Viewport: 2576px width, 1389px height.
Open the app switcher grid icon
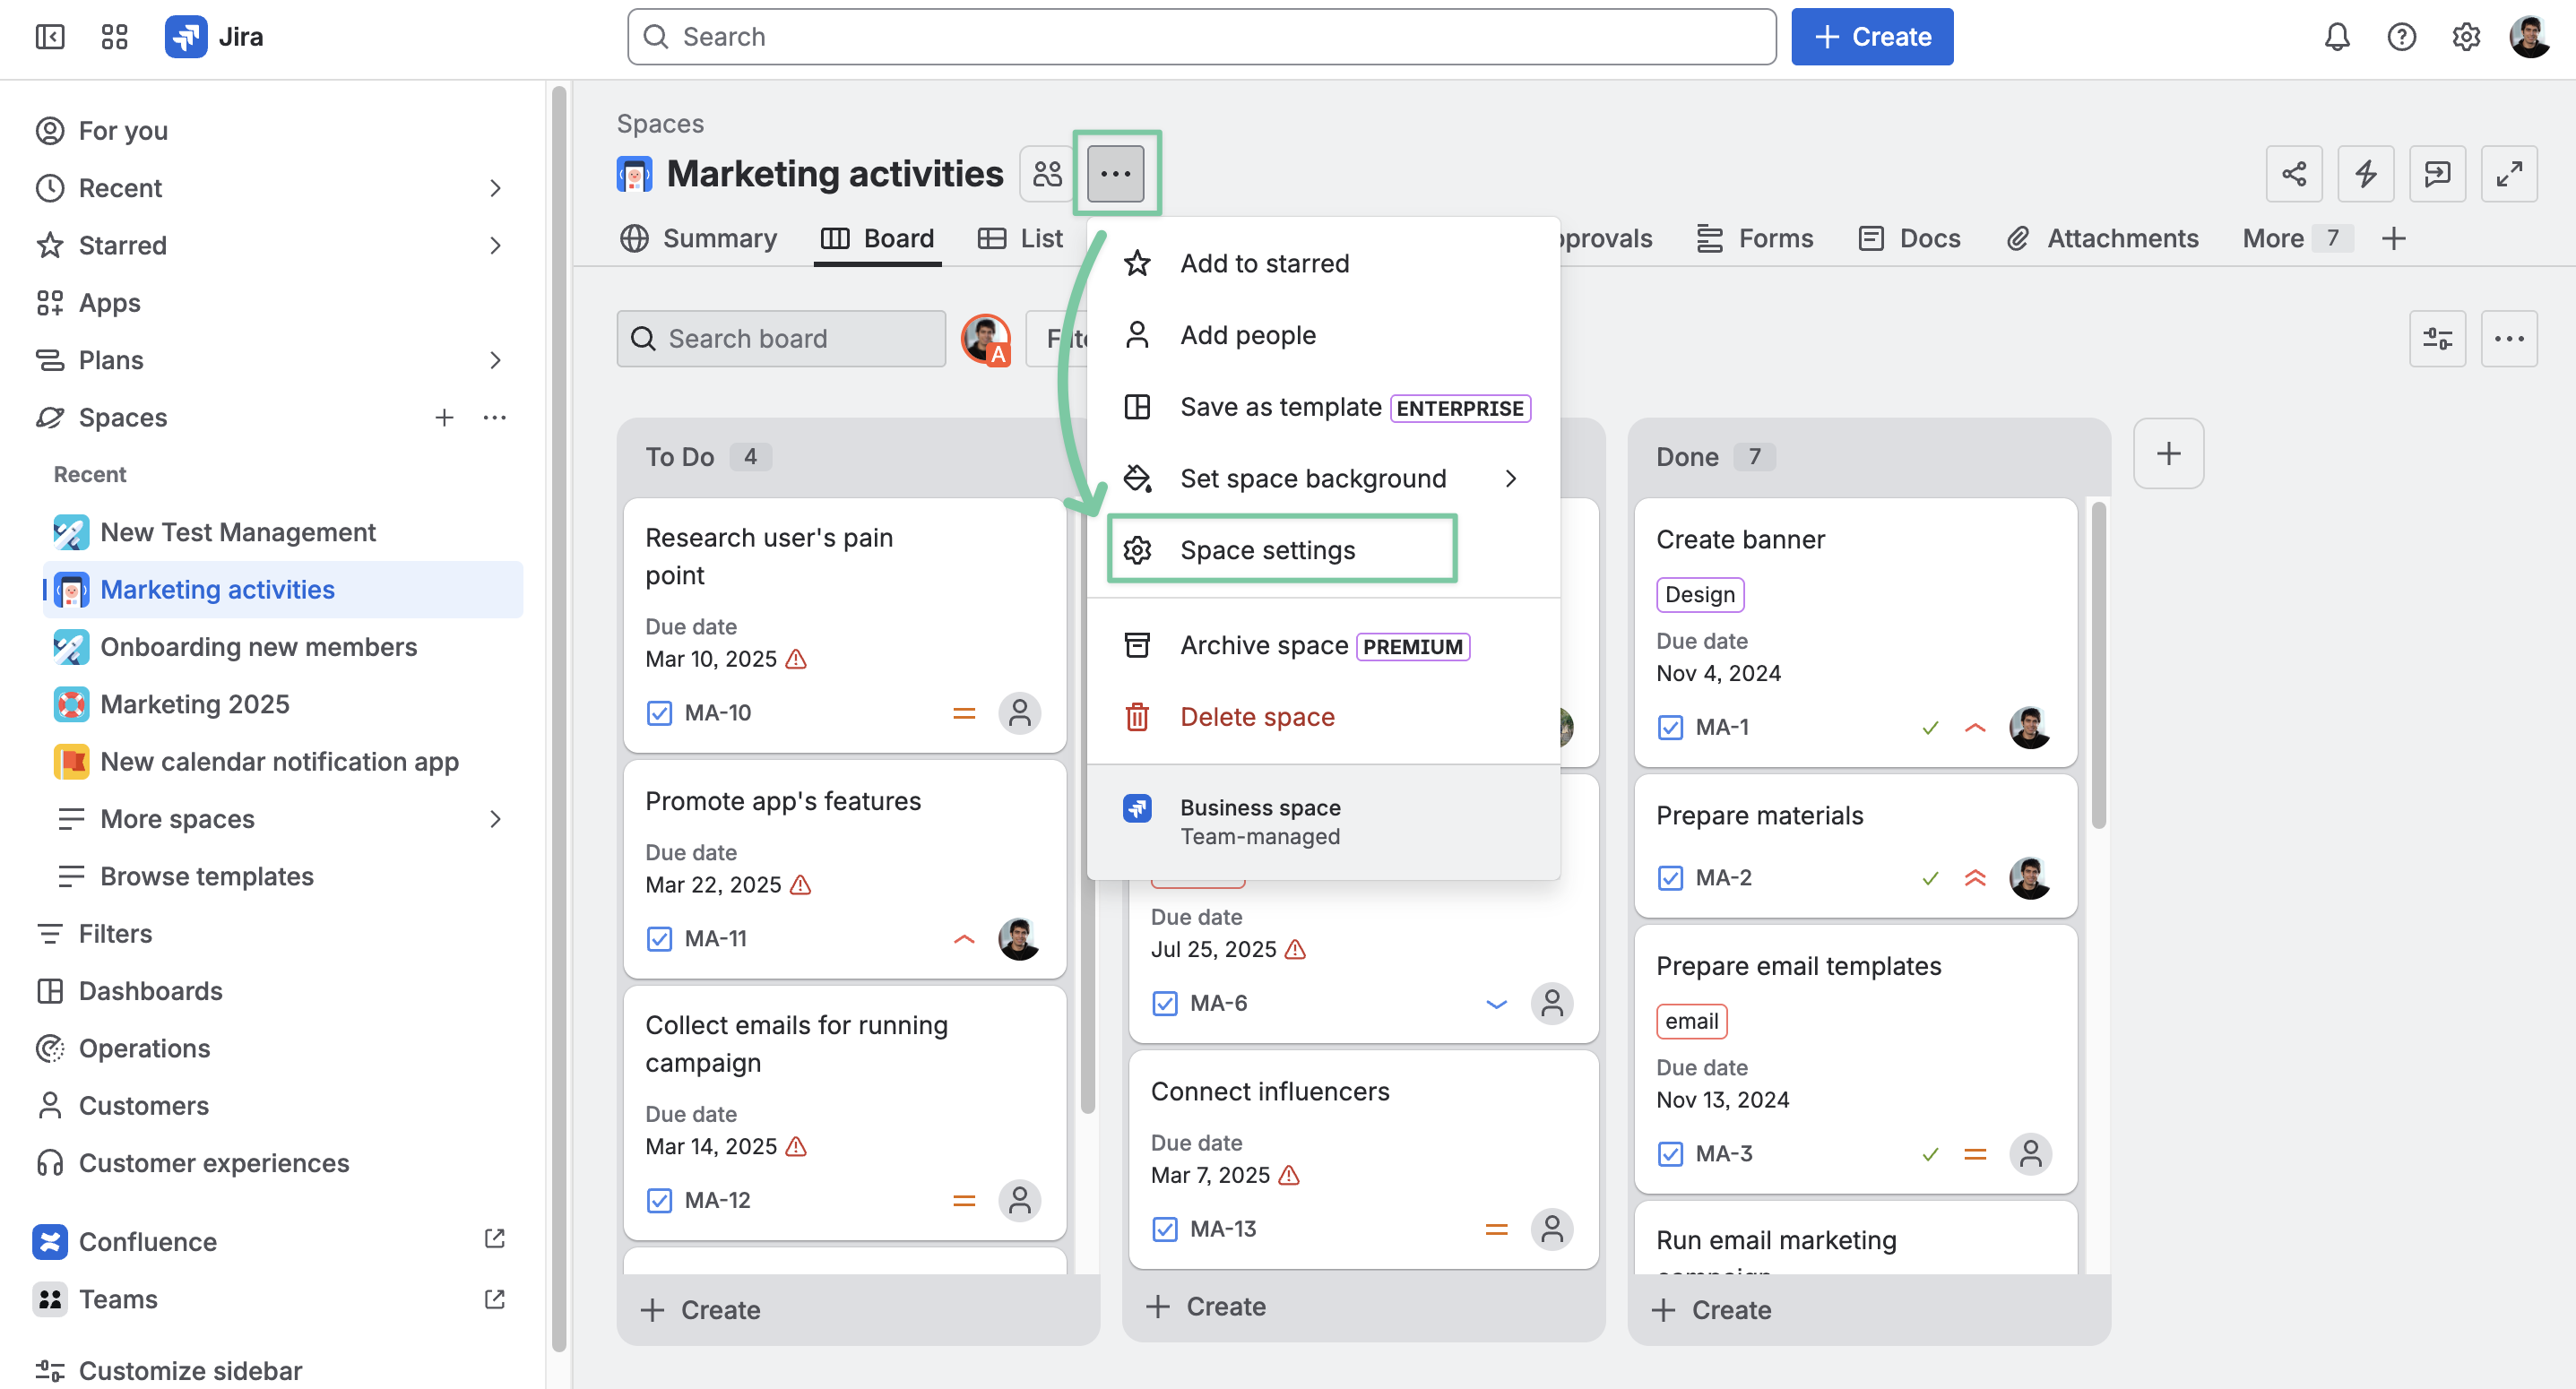coord(114,37)
